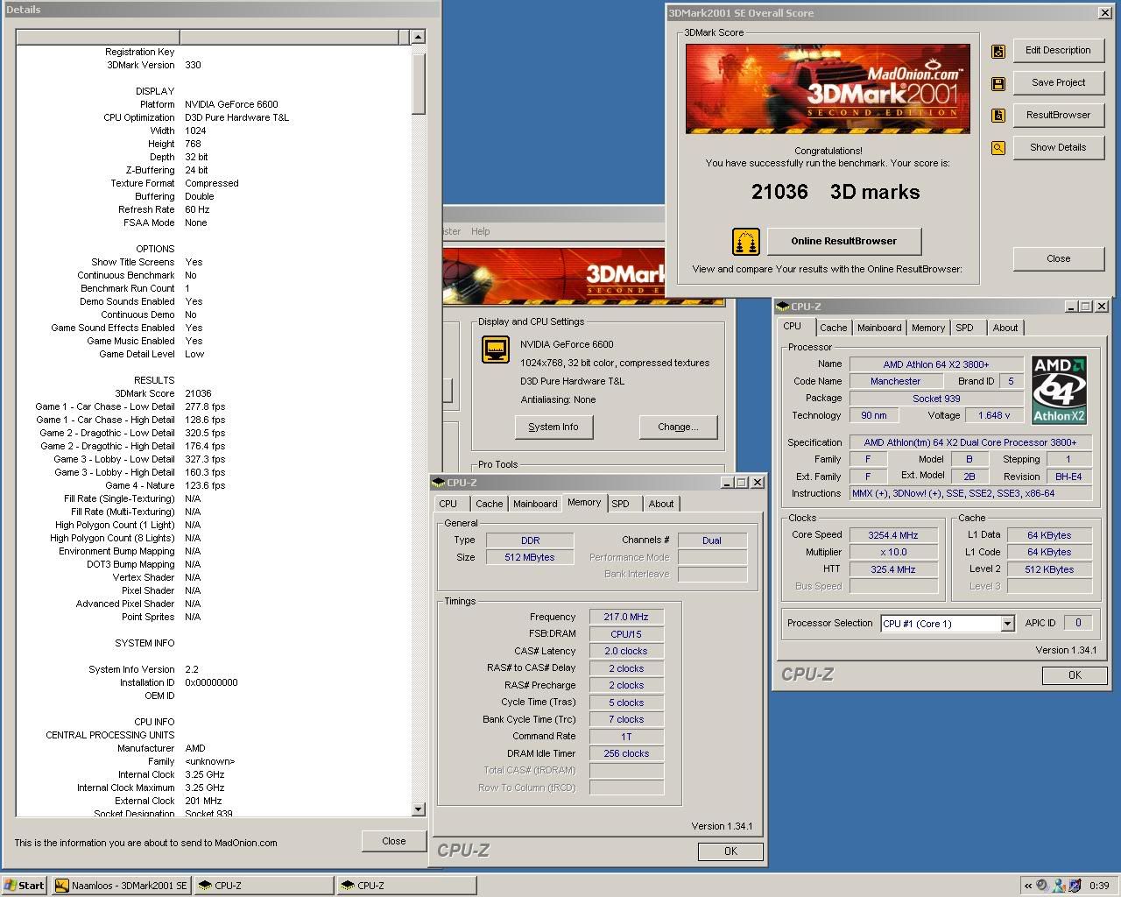1121x897 pixels.
Task: Switch to the Cache tab in CPU window
Action: [x=833, y=328]
